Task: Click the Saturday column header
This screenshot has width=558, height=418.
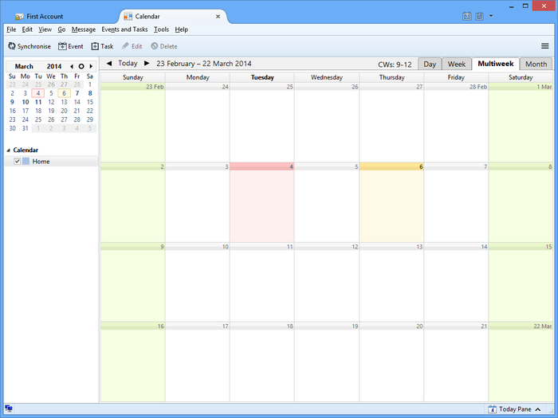Action: click(521, 77)
